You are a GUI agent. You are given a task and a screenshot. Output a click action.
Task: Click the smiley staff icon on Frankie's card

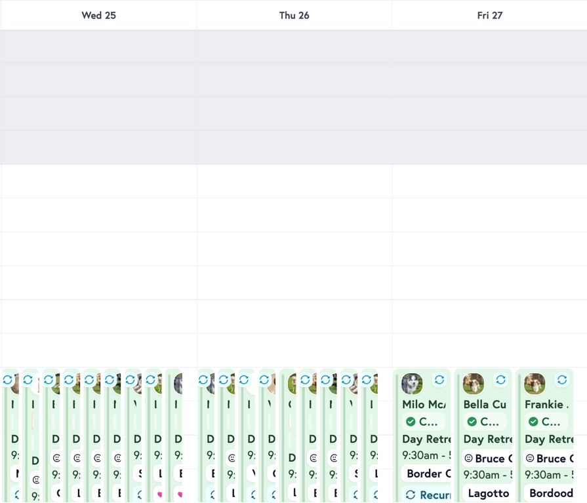(529, 457)
